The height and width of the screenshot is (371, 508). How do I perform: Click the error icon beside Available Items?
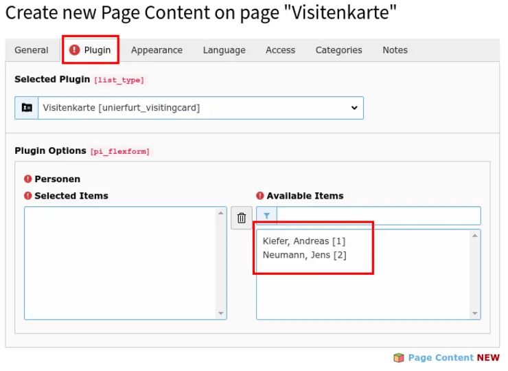tap(260, 196)
